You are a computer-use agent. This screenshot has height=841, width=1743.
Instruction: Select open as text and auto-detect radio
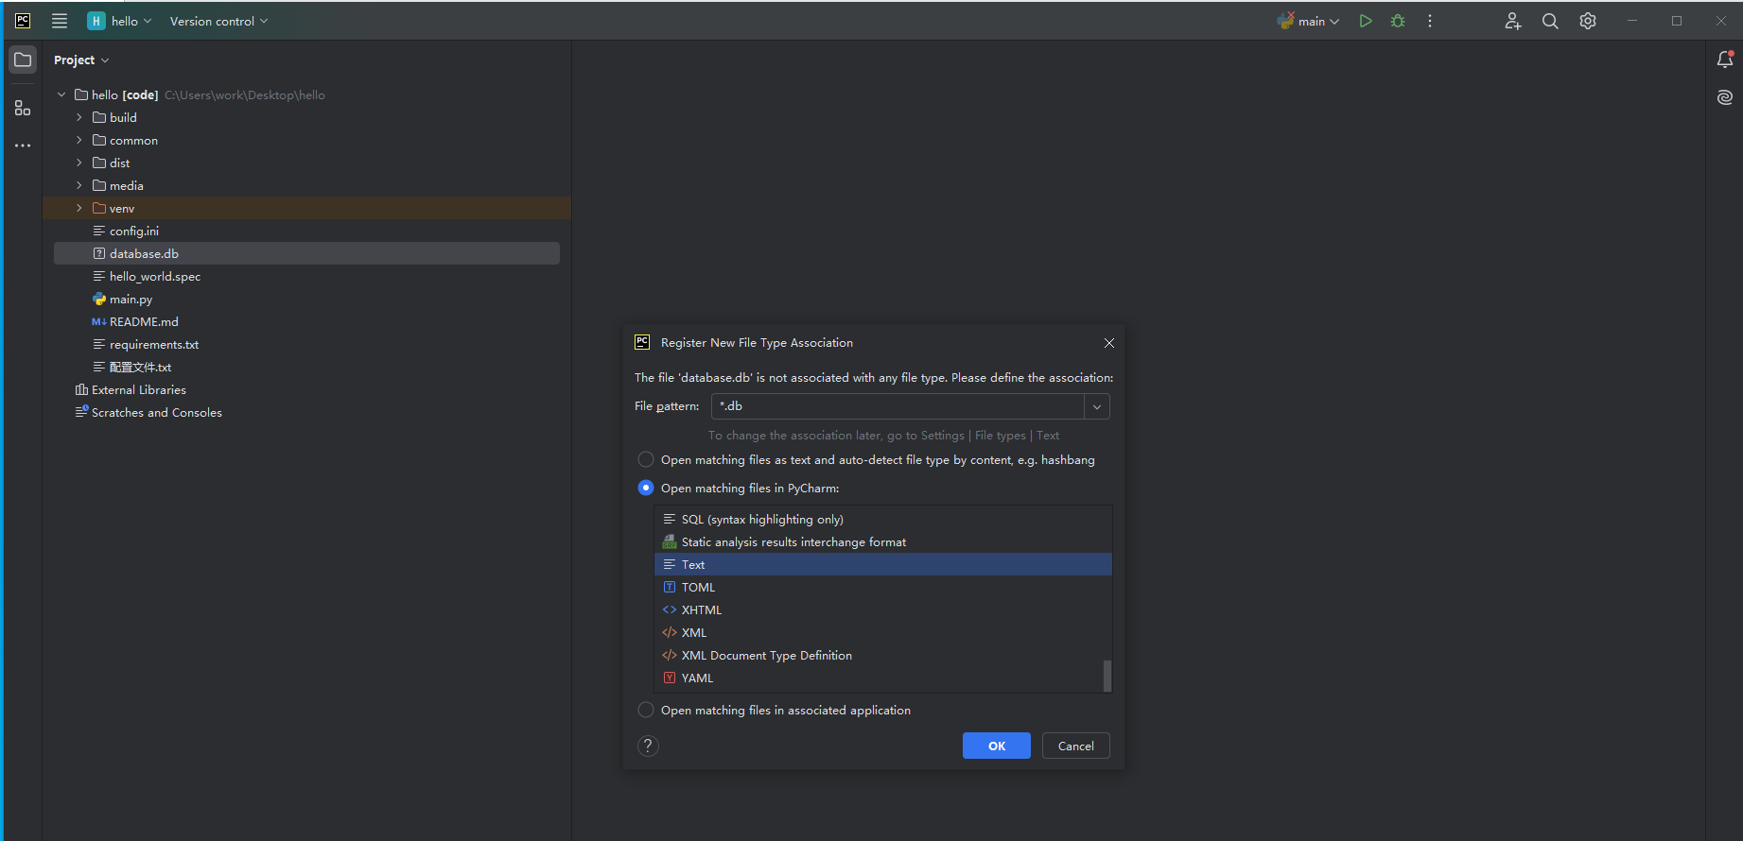[646, 459]
